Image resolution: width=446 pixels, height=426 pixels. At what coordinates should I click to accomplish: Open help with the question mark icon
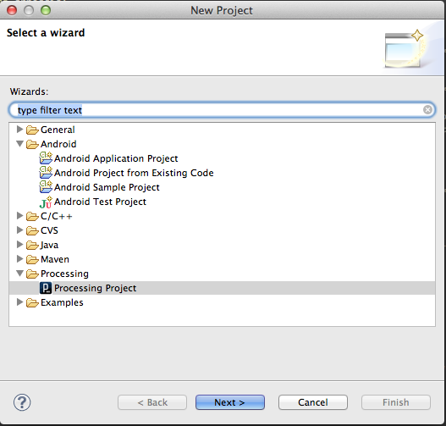22,402
